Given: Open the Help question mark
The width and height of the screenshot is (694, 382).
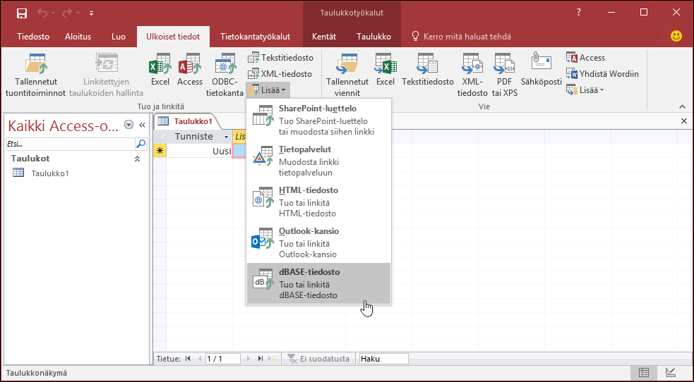Looking at the screenshot, I should [x=578, y=13].
